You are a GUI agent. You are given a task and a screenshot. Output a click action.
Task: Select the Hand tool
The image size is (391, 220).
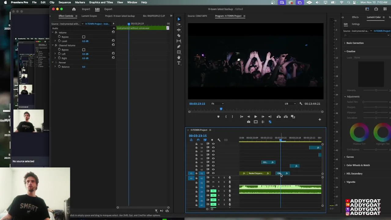pos(179,57)
